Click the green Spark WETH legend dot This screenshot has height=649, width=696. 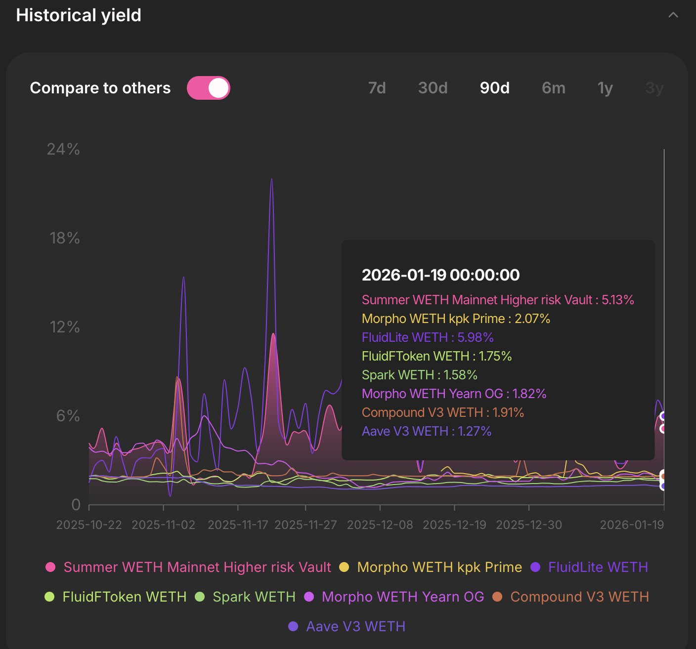[200, 597]
